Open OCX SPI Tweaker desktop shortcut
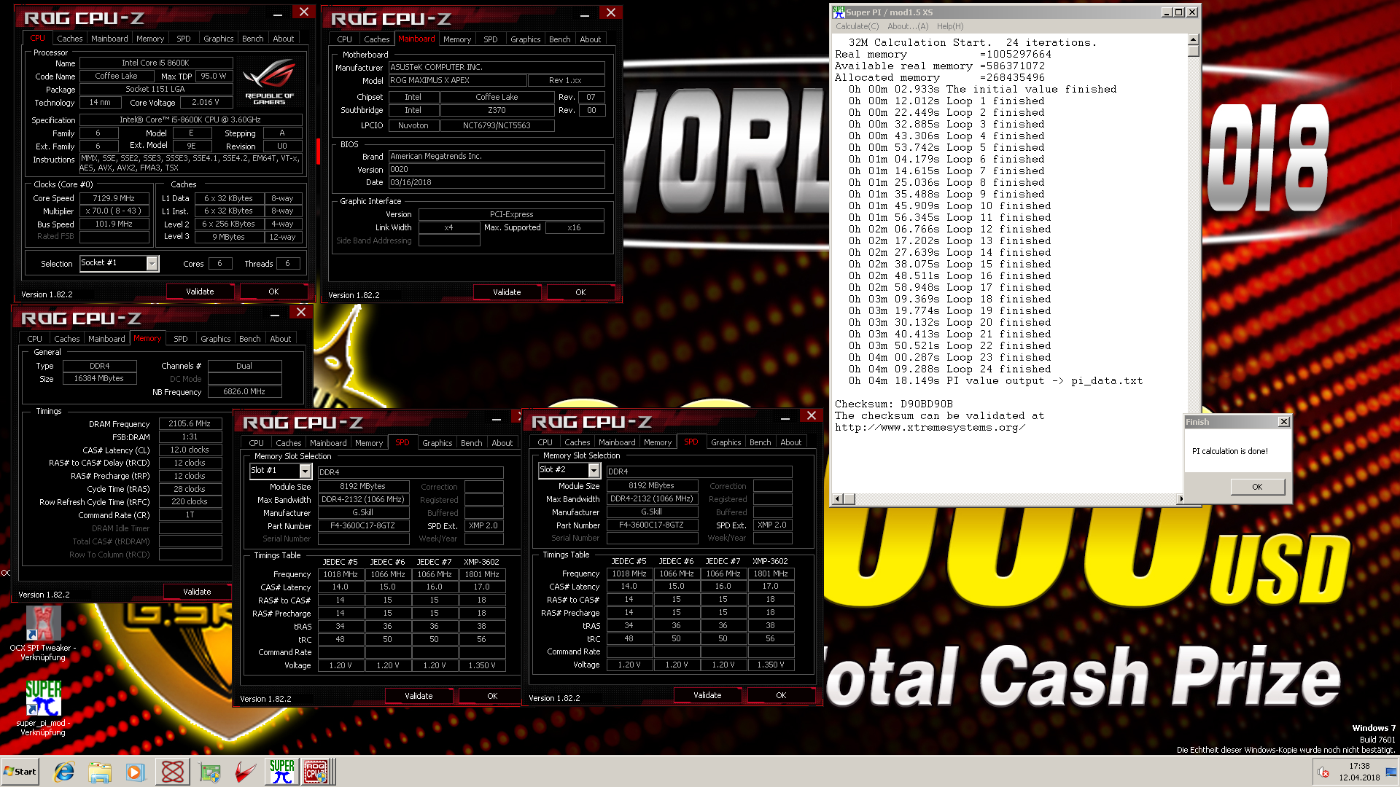This screenshot has height=787, width=1400. tap(43, 633)
